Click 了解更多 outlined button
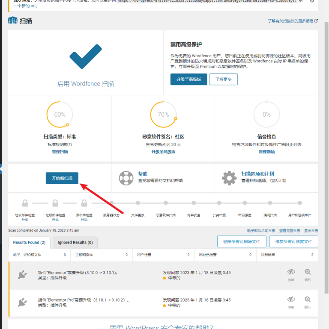This screenshot has width=329, height=329. coord(223,79)
